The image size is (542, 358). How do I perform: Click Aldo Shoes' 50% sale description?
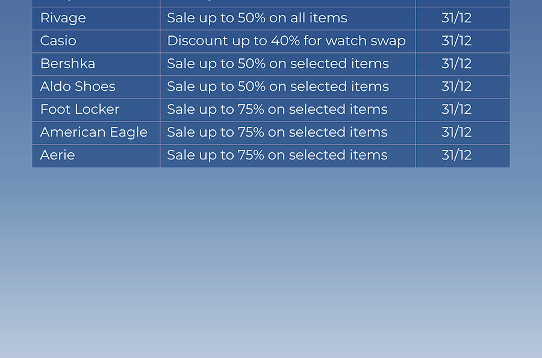pos(278,87)
